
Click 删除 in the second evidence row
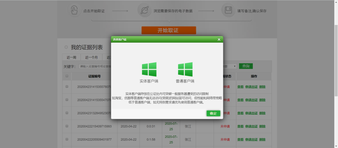click(262, 100)
